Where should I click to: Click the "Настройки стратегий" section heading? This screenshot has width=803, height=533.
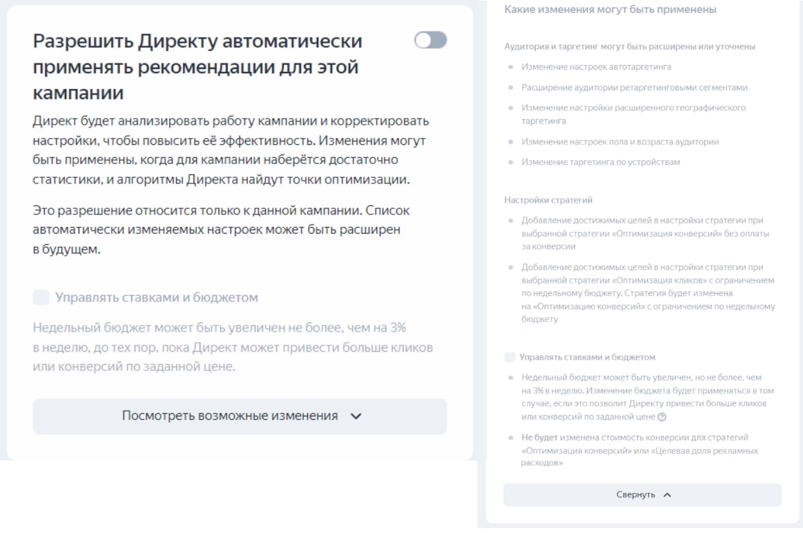coord(548,200)
